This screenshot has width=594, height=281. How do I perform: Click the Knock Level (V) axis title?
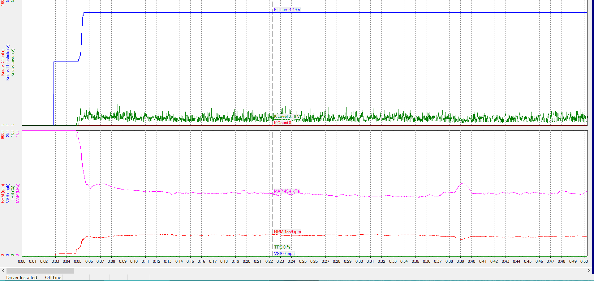[13, 62]
